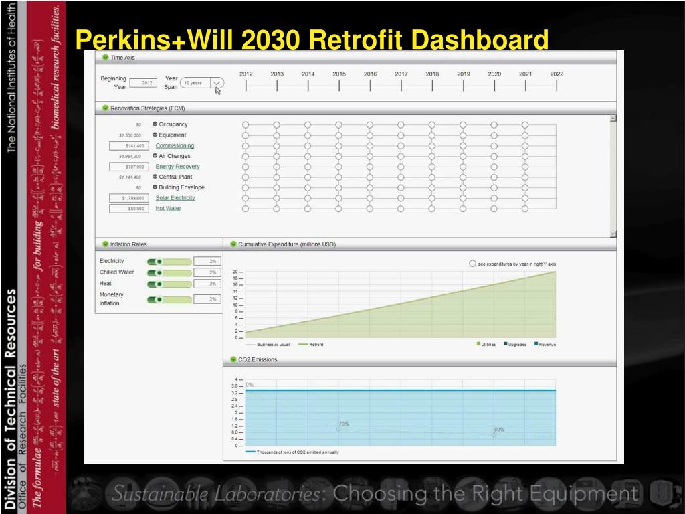Select Occupancy marker under year 2021
This screenshot has height=514, width=685.
pos(525,125)
